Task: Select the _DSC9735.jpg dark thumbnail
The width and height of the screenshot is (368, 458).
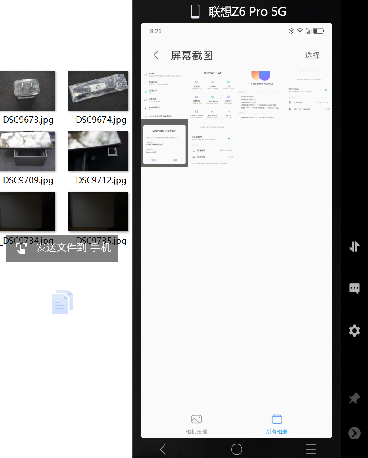Action: pyautogui.click(x=98, y=212)
